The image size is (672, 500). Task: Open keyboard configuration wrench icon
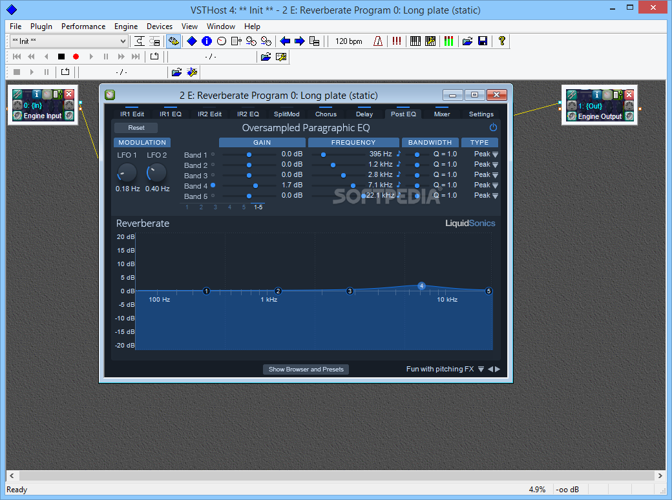pos(430,41)
